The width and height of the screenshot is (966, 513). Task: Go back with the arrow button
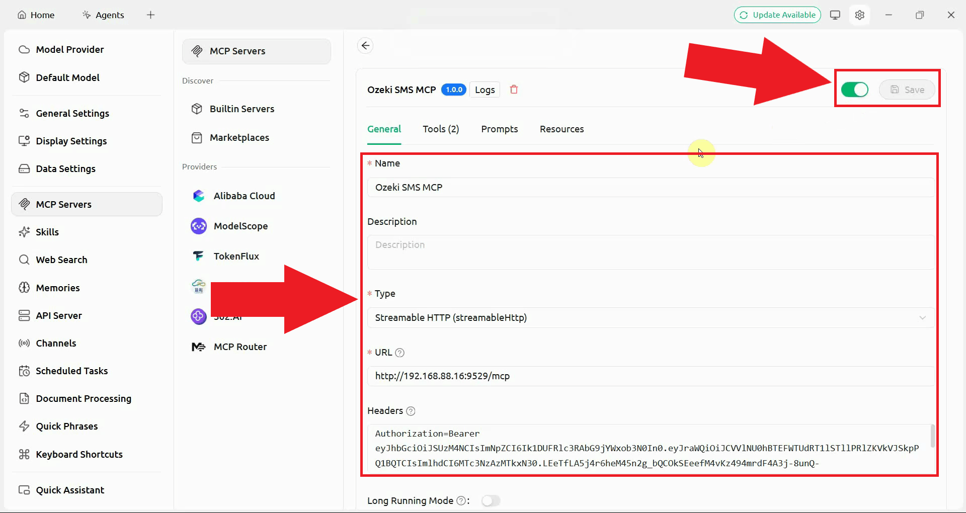(365, 46)
